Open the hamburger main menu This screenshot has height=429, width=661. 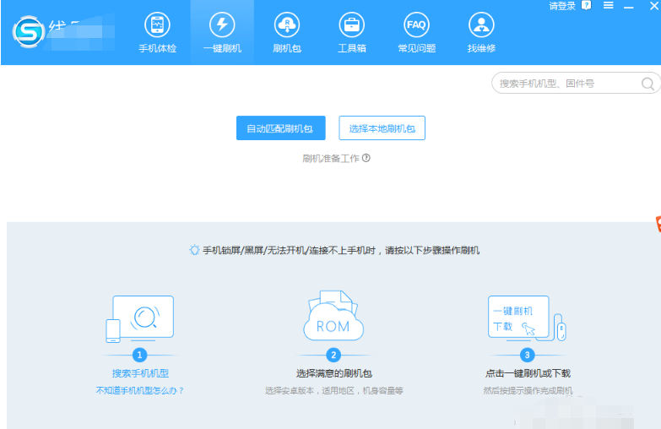click(608, 6)
